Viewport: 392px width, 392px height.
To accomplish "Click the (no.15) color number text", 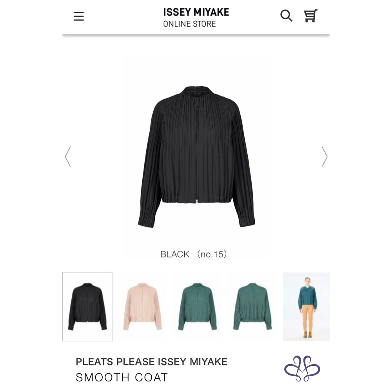I will tap(212, 254).
